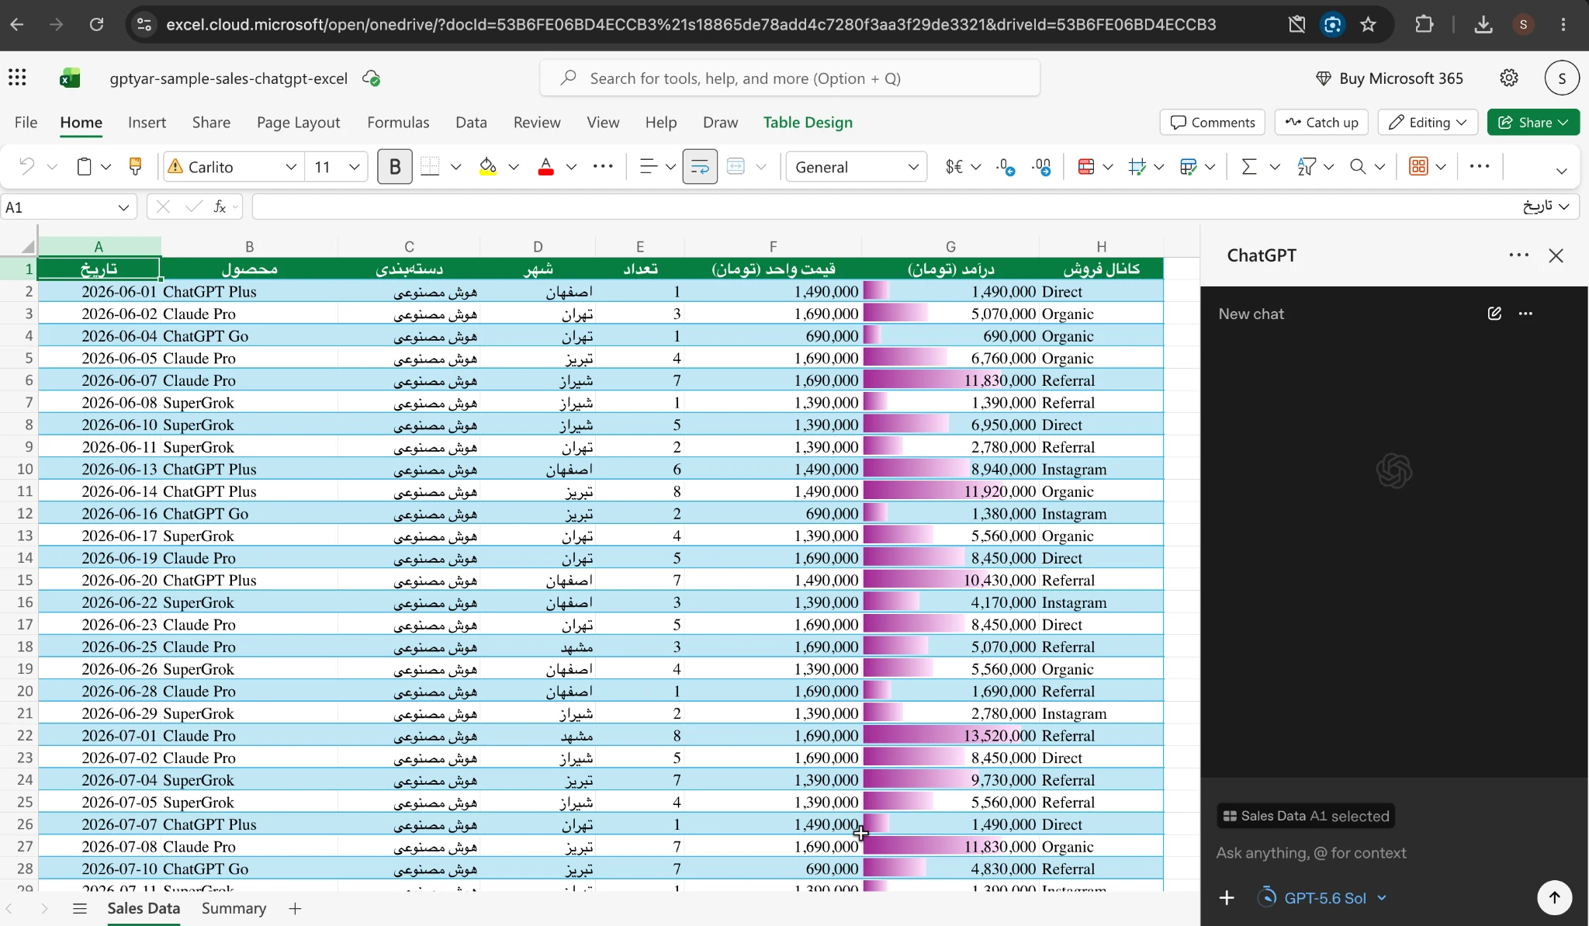The width and height of the screenshot is (1589, 926).
Task: Toggle Wrap Text button
Action: point(700,167)
